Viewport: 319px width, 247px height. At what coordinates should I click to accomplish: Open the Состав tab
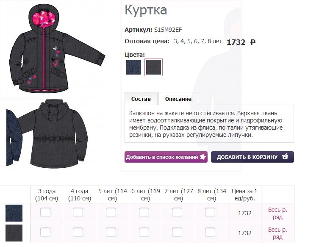point(141,99)
